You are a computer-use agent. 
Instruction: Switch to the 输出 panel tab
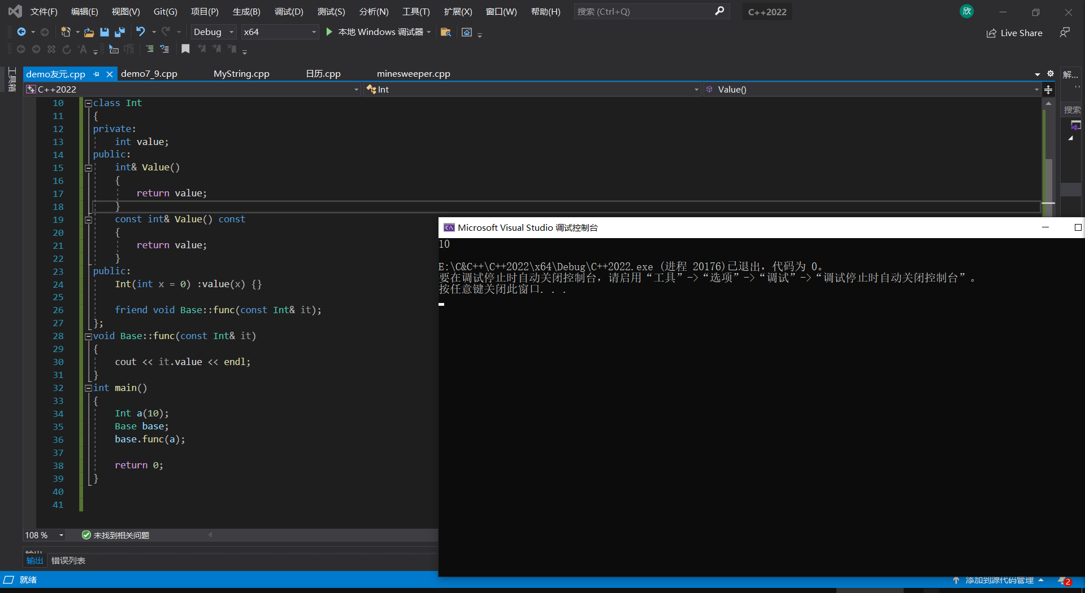click(34, 560)
